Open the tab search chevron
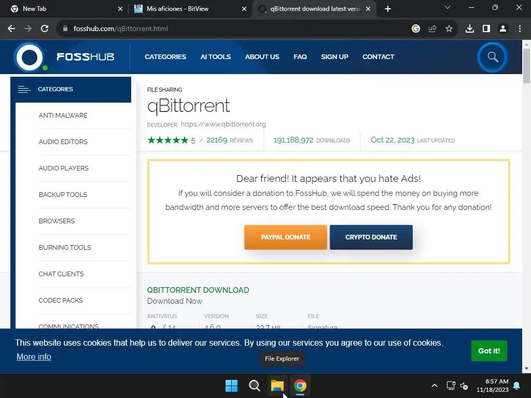Image resolution: width=531 pixels, height=398 pixels. click(448, 7)
